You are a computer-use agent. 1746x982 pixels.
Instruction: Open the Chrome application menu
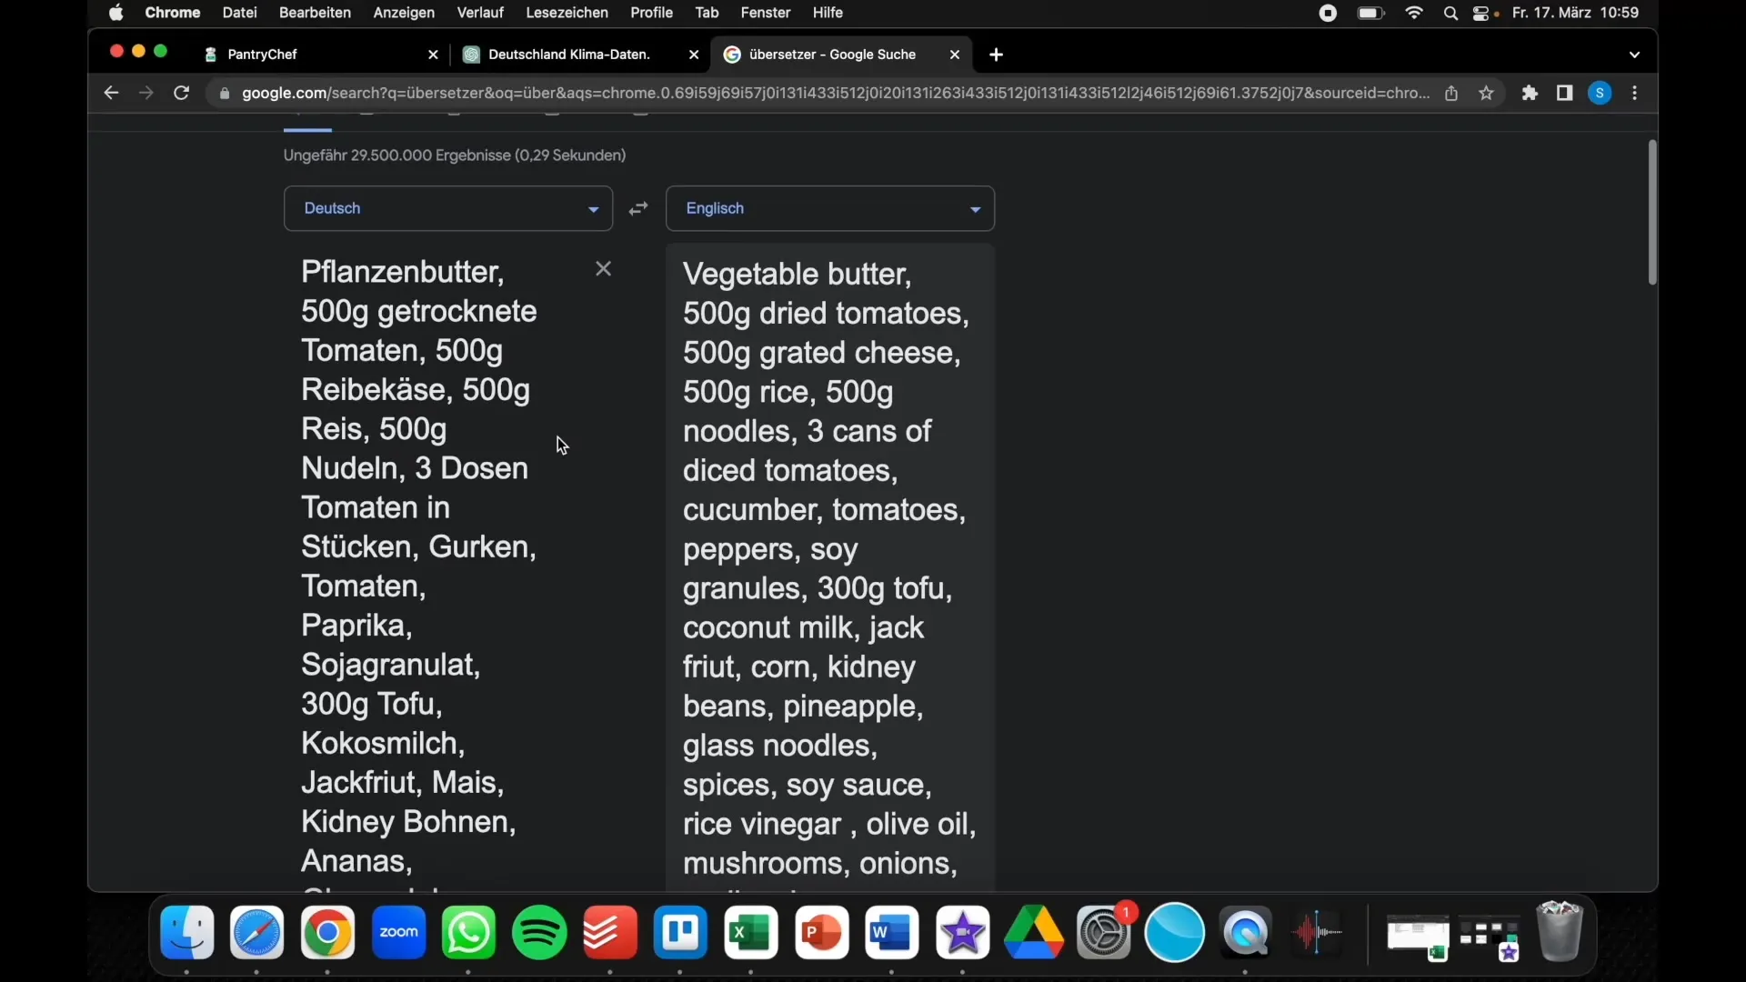click(x=173, y=13)
